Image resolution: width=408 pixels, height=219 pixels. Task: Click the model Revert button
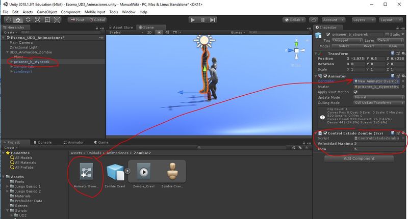pyautogui.click(x=369, y=46)
